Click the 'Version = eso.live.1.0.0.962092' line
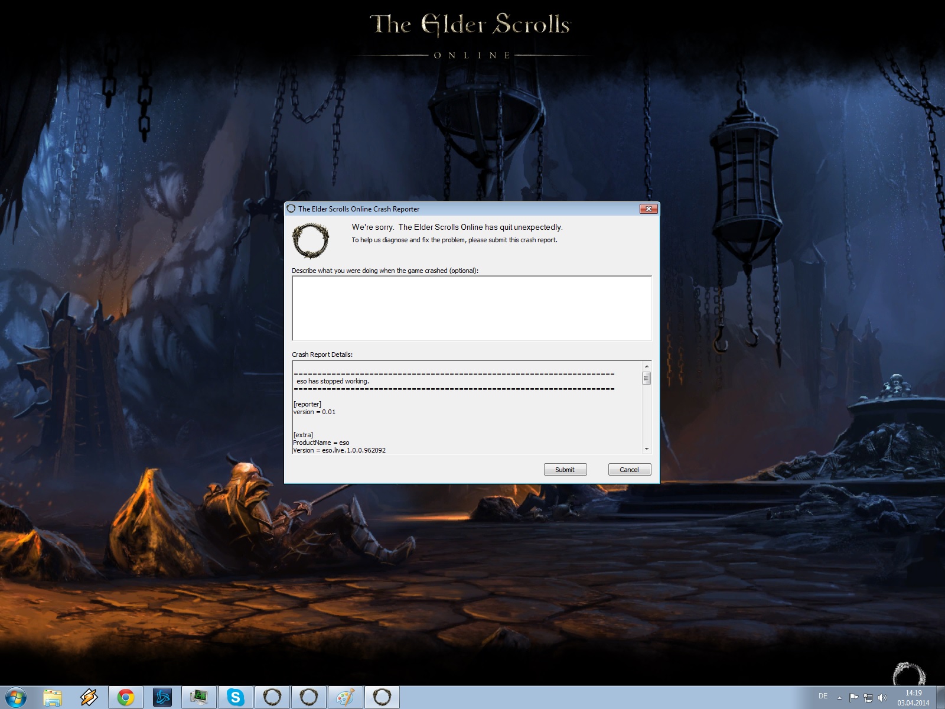 (x=340, y=450)
